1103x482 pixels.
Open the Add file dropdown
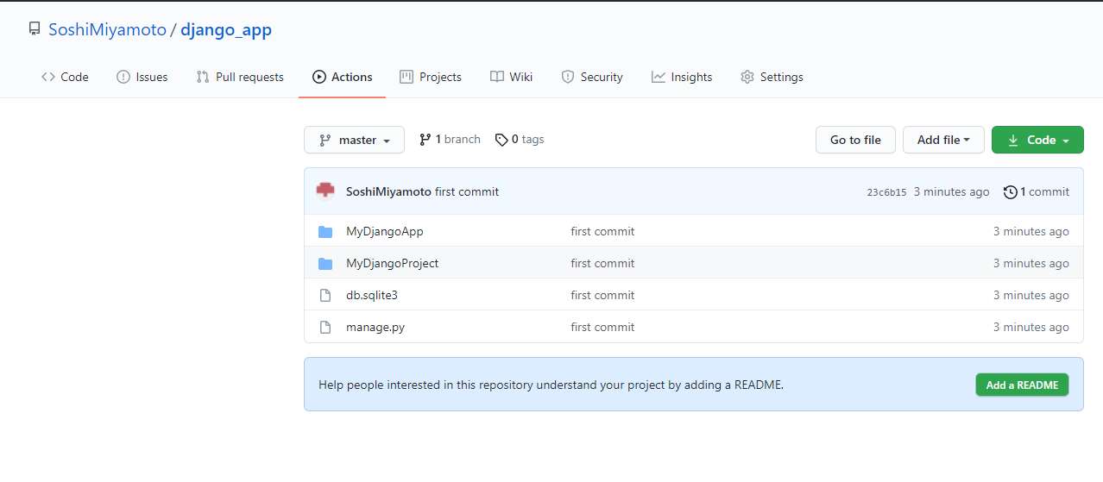[x=943, y=140]
